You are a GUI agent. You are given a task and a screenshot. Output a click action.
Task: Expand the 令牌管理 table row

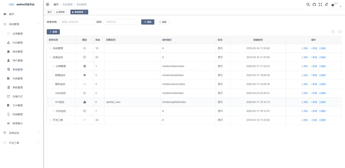pos(53,66)
